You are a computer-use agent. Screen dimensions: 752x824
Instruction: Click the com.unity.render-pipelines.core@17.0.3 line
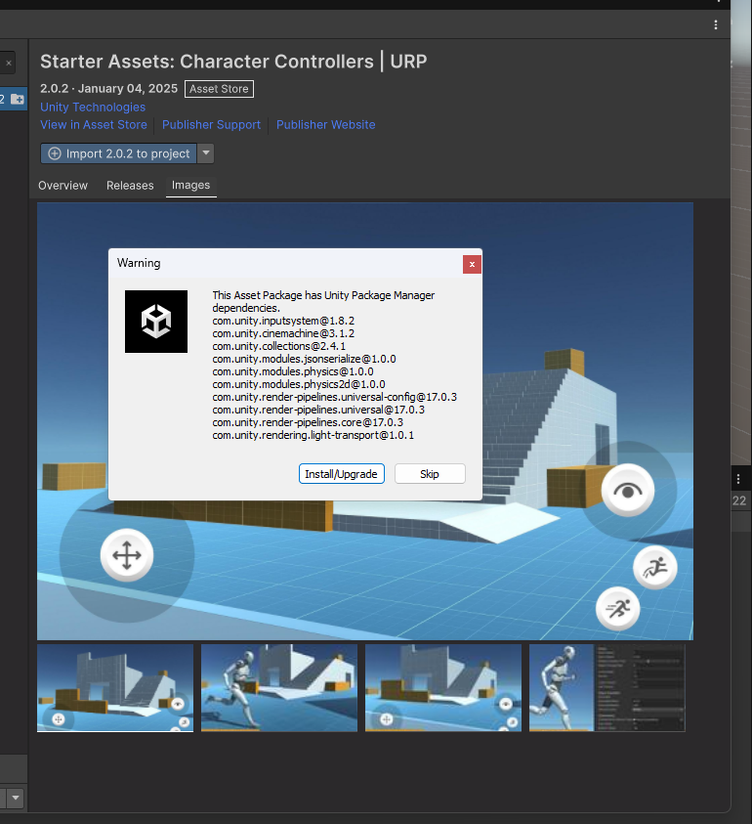point(308,422)
